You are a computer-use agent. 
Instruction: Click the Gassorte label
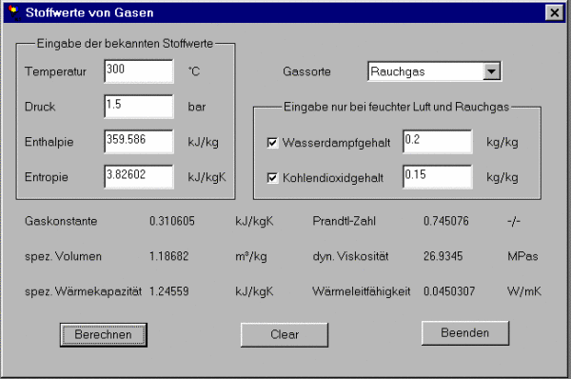pyautogui.click(x=306, y=71)
